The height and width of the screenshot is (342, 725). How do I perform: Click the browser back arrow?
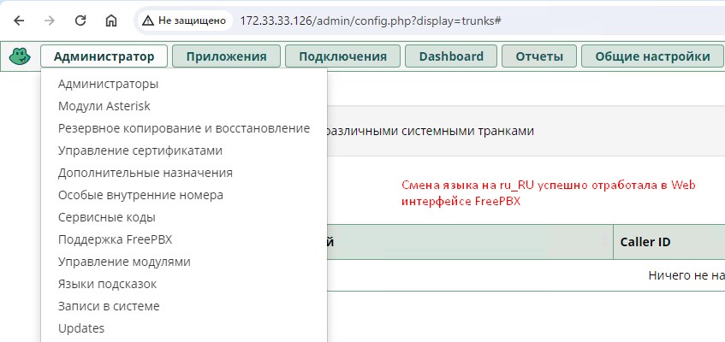(x=19, y=19)
